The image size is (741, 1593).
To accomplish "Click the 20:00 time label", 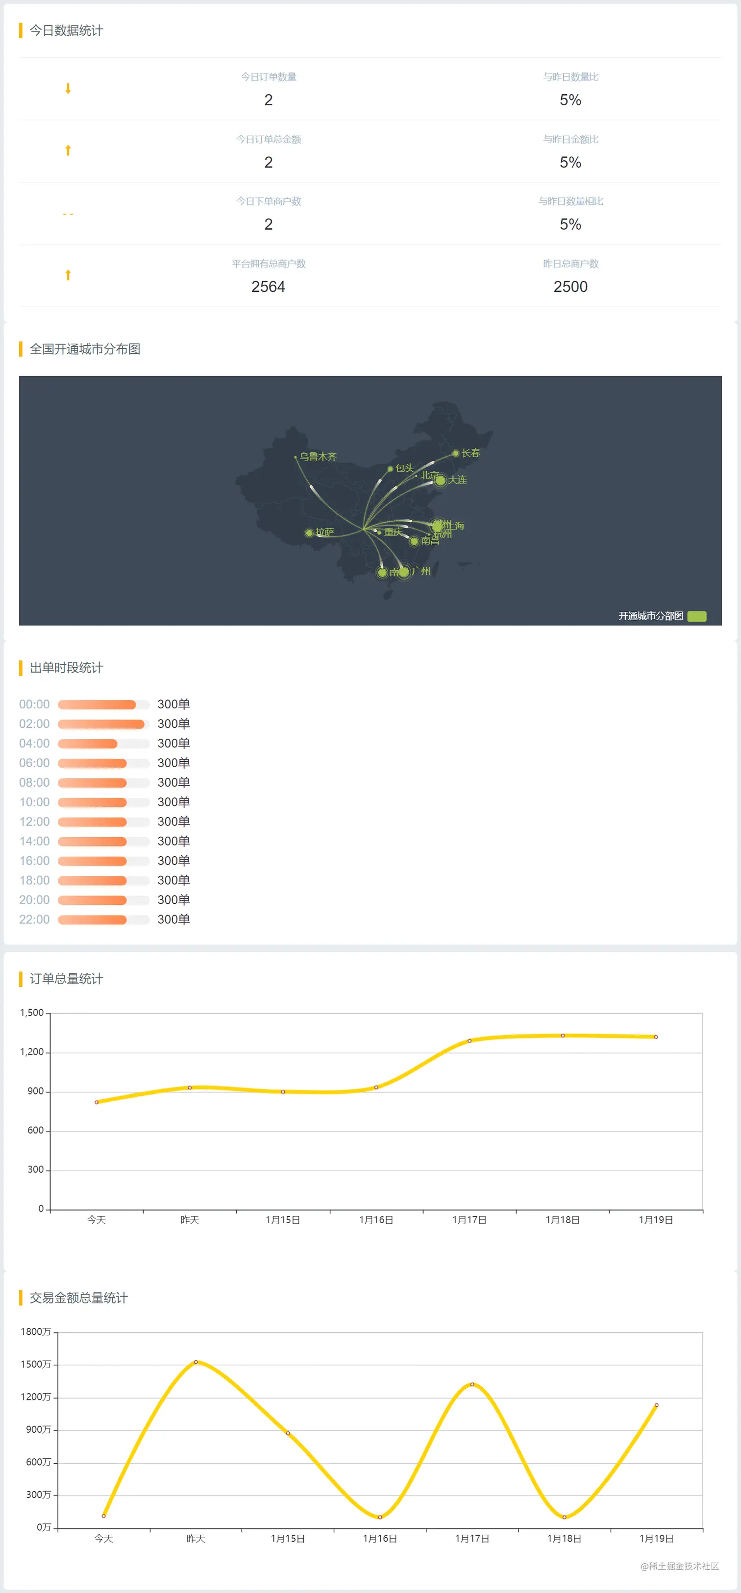I will point(35,900).
